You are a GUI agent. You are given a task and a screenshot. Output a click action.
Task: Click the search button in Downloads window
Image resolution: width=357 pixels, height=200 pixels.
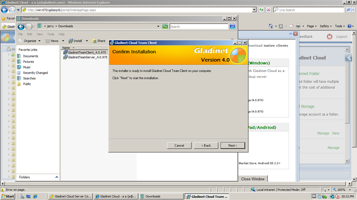232,27
